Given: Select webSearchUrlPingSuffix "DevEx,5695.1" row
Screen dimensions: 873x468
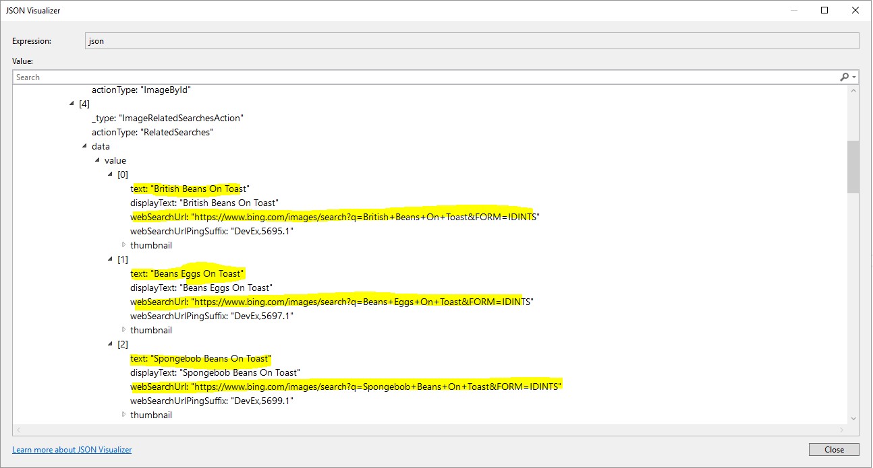Looking at the screenshot, I should pos(212,231).
